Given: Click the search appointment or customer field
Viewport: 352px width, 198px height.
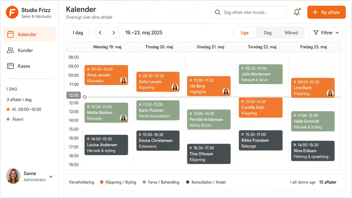Looking at the screenshot, I should click(x=249, y=12).
